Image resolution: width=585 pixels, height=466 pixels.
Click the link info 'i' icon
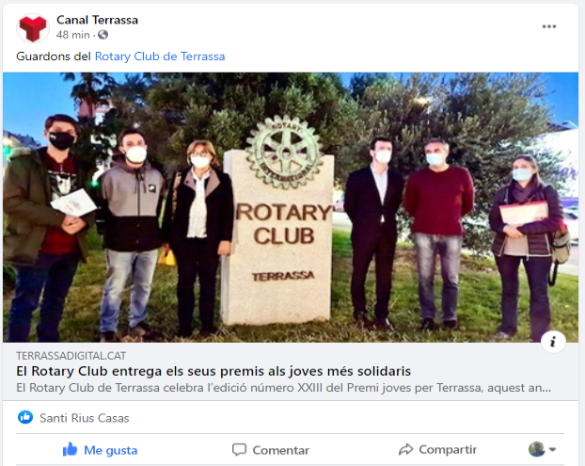pyautogui.click(x=553, y=342)
